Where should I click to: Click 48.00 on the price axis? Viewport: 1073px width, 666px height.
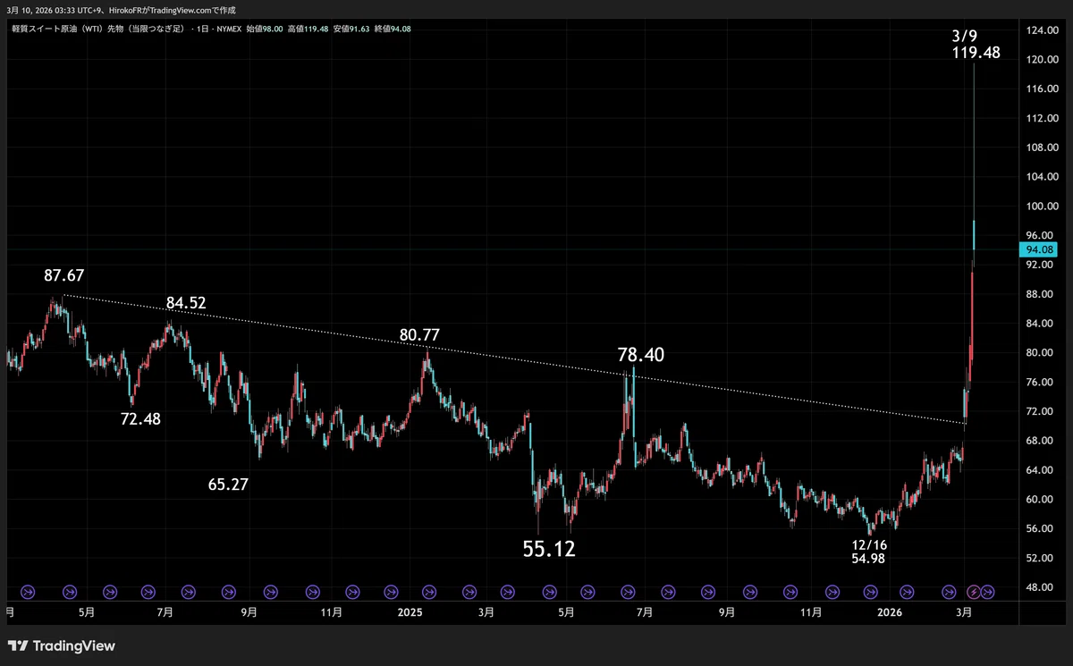pos(1039,587)
